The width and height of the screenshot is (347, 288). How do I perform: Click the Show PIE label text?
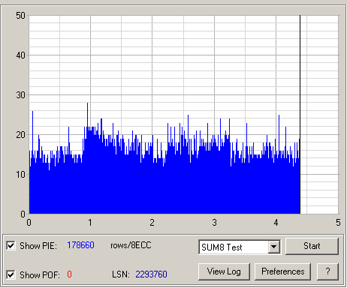click(38, 246)
